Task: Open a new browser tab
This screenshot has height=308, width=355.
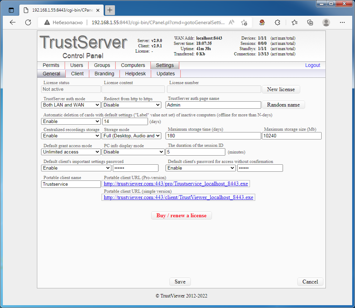Action: pos(110,10)
